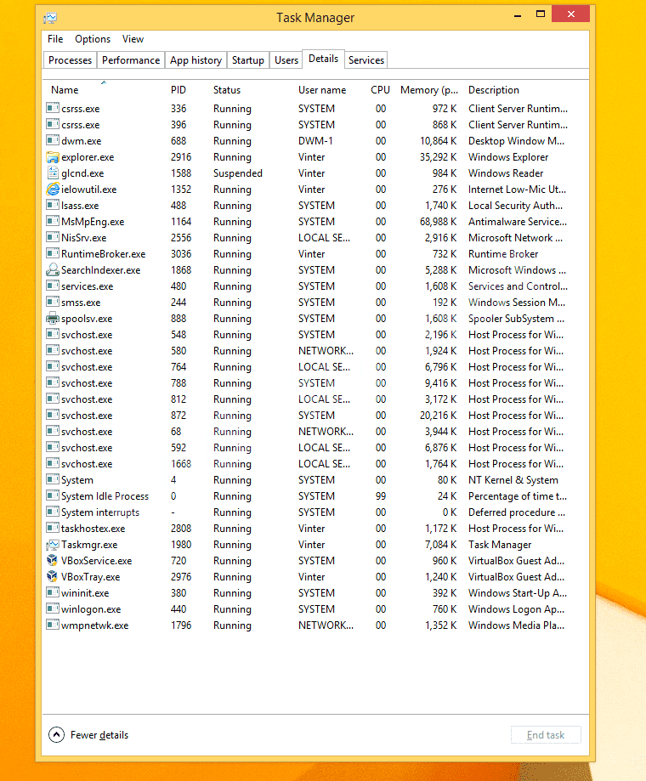Screen dimensions: 646x781
Task: Click the wmpnetwk.exe process icon
Action: pos(53,625)
